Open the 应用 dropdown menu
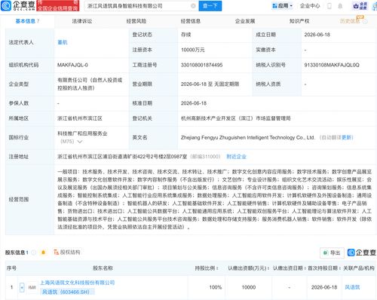377x300 pixels. pyautogui.click(x=283, y=6)
